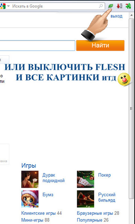Open the Русский бильярд game thumbnail

[86, 199]
